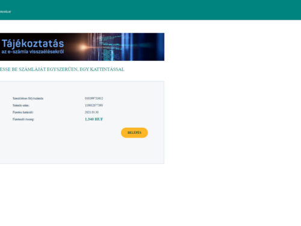Viewport: 301px width, 226px height.
Task: Click the 'Számla szám' label
Action: (21, 105)
